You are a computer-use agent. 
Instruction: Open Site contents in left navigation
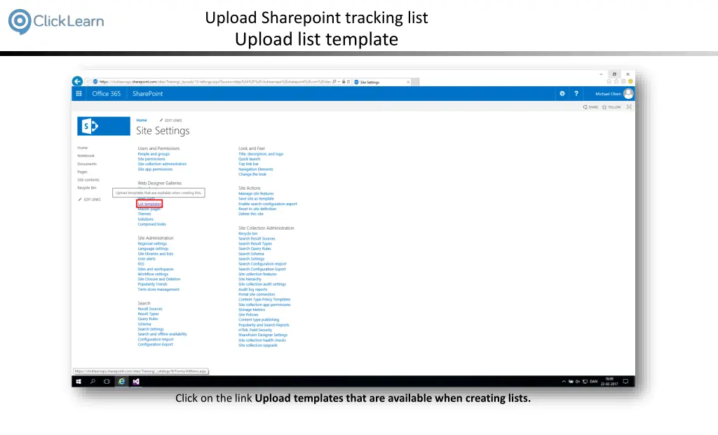tap(88, 180)
